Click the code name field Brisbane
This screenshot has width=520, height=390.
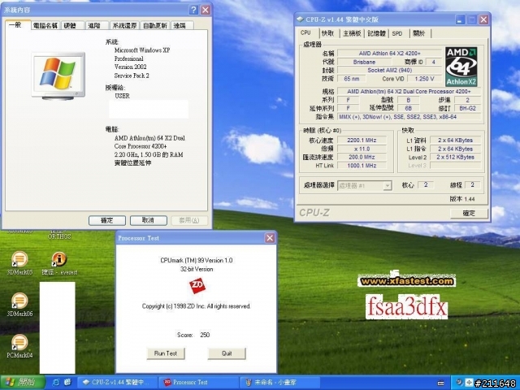point(365,62)
